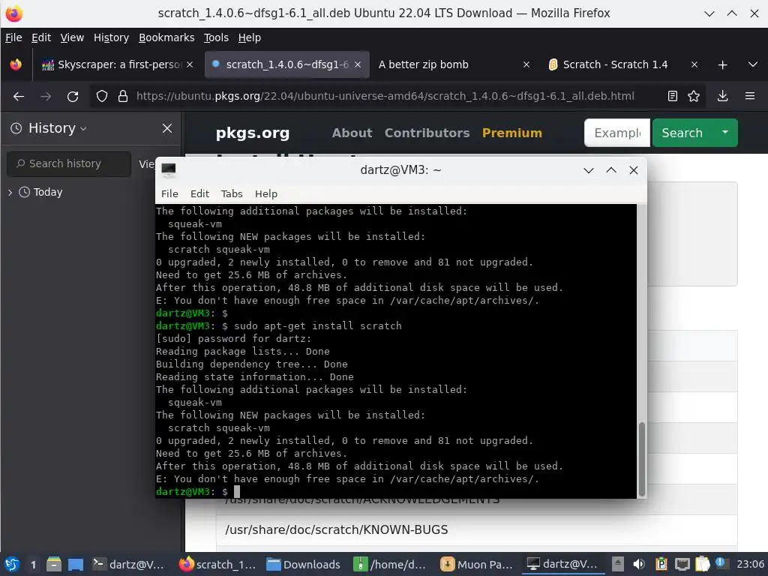Close the A better zip bomb tab
The image size is (768, 576).
click(526, 64)
